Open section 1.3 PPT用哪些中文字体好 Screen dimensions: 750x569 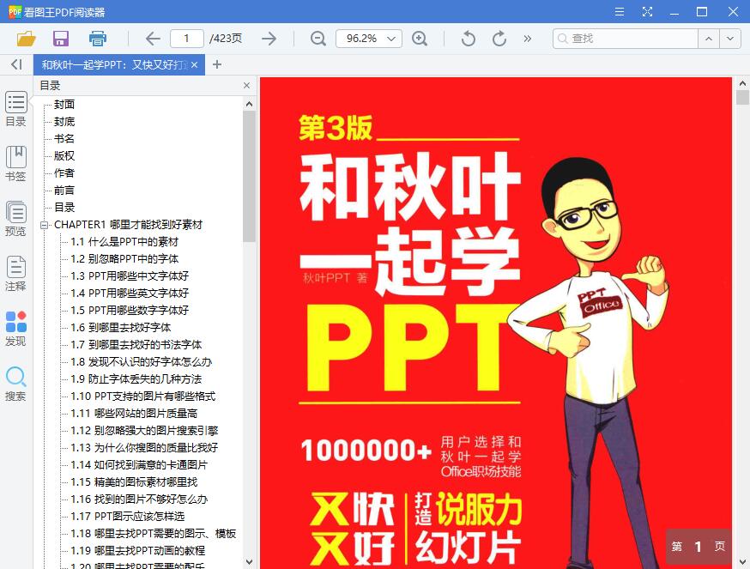(130, 276)
